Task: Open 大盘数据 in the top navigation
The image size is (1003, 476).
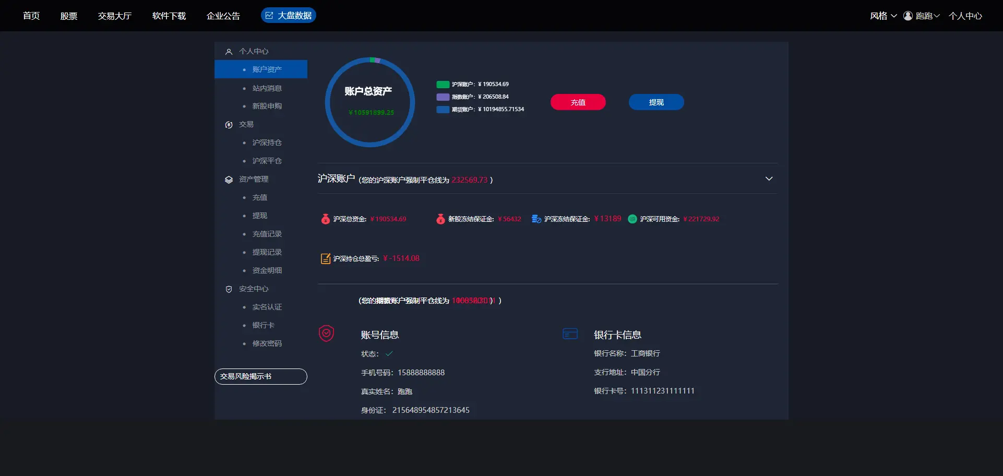Action: [289, 16]
